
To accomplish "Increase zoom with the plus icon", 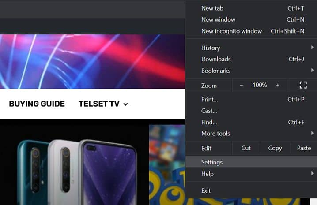I will [x=278, y=85].
